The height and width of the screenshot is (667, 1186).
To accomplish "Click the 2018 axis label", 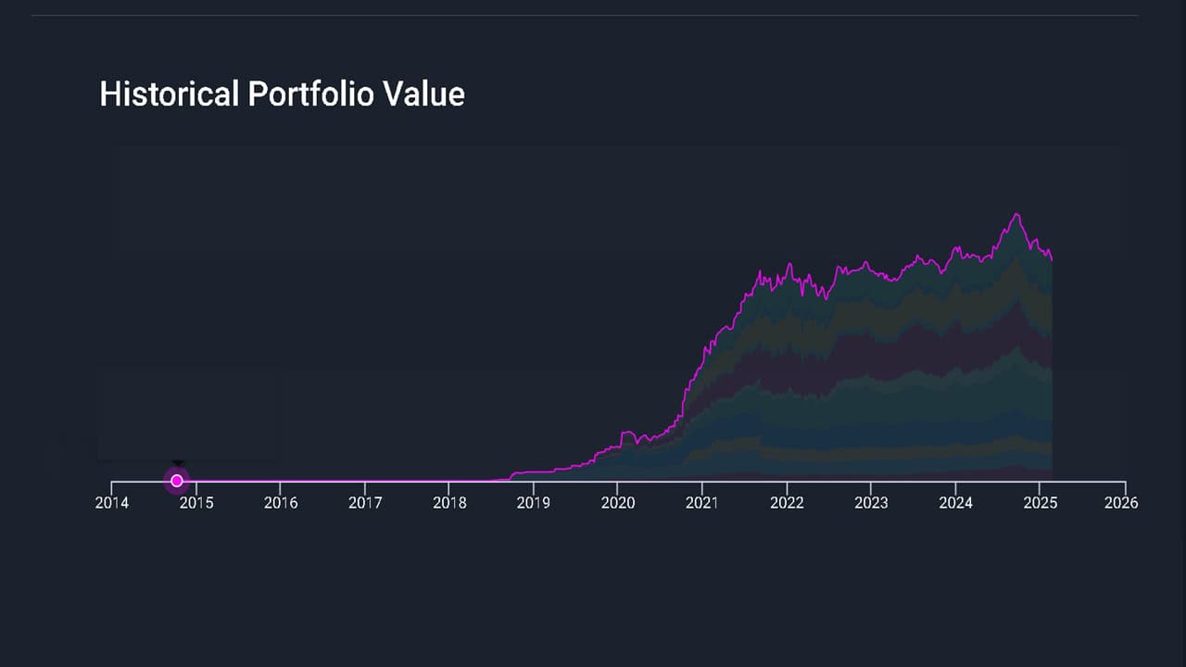I will pos(449,503).
